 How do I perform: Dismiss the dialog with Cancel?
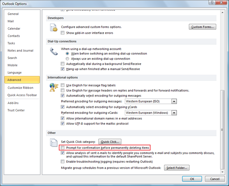pos(215,179)
